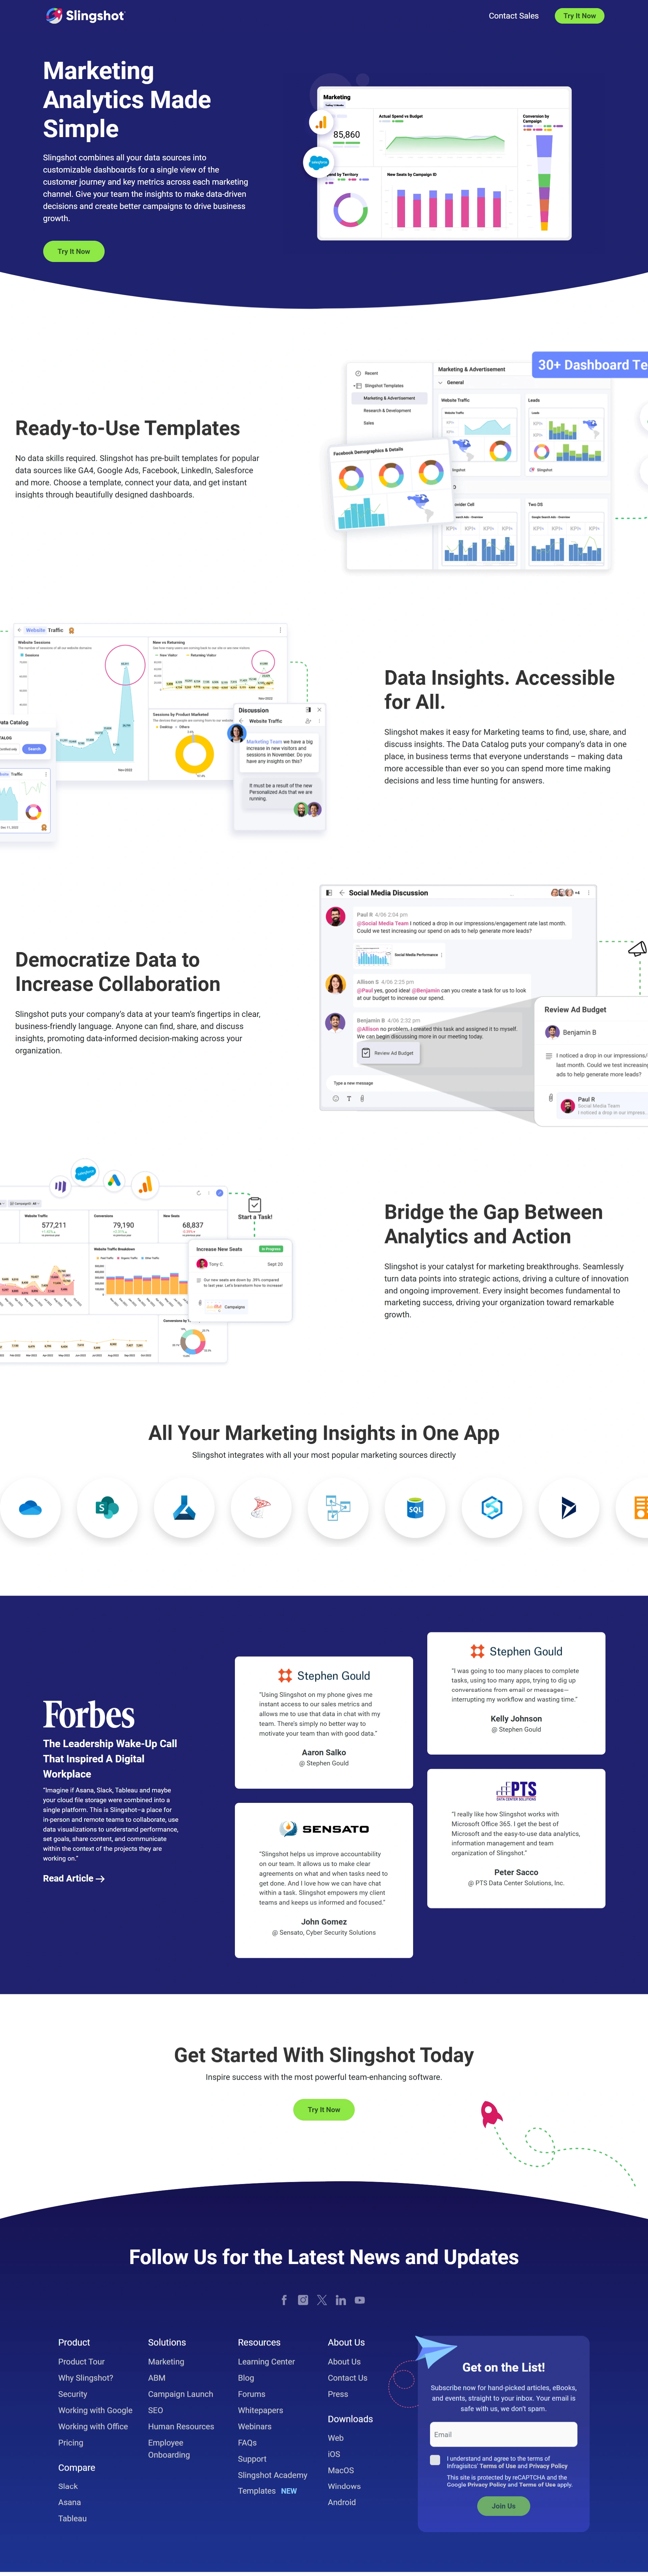Click the Email field in the newsletter form
The image size is (648, 2576).
point(503,2434)
